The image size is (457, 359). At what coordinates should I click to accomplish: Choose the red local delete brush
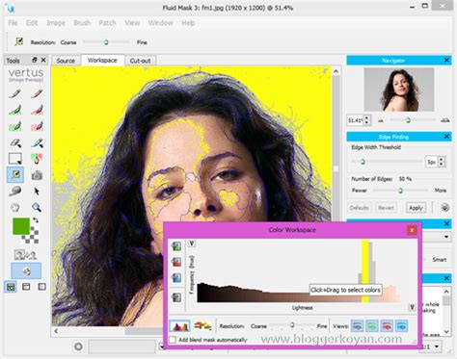[37, 110]
